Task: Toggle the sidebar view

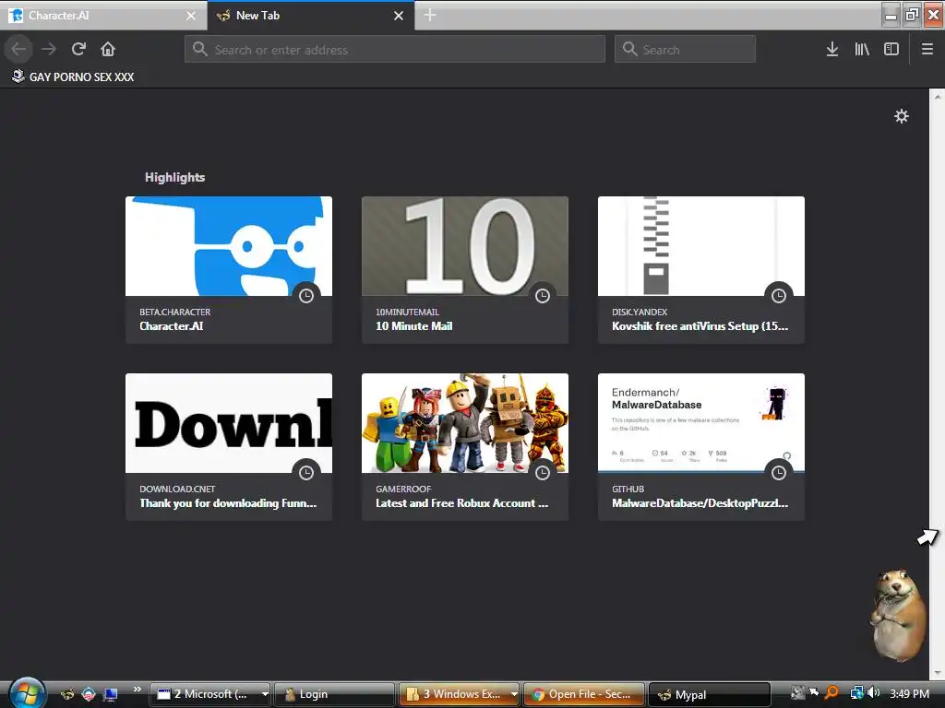Action: point(891,49)
